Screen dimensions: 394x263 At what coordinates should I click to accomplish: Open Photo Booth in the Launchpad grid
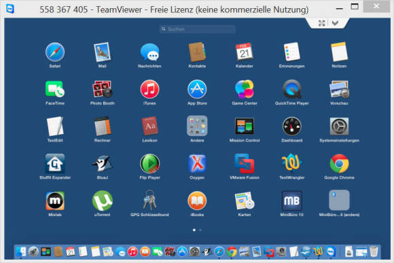103,89
